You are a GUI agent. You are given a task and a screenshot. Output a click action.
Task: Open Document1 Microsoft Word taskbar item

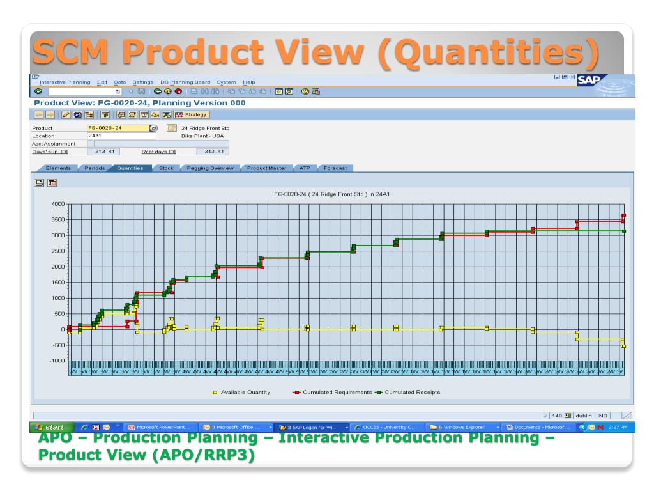coord(538,427)
